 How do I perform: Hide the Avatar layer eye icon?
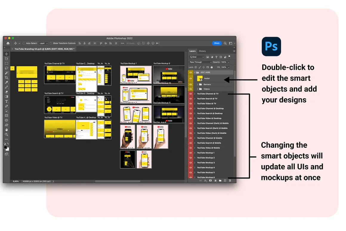click(191, 78)
